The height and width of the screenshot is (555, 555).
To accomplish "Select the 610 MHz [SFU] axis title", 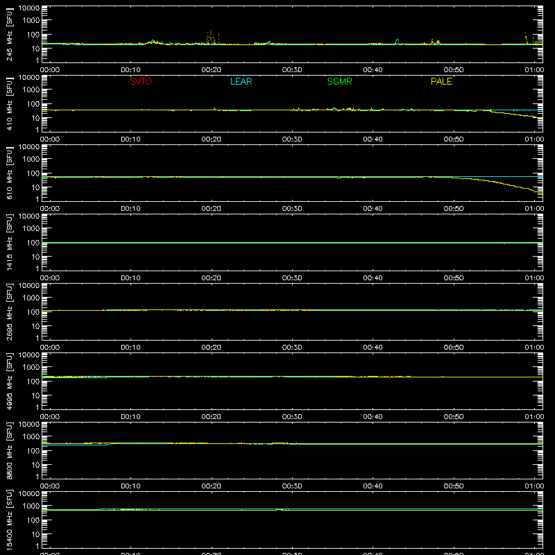I will [x=9, y=173].
